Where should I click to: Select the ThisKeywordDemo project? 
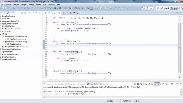9,60
